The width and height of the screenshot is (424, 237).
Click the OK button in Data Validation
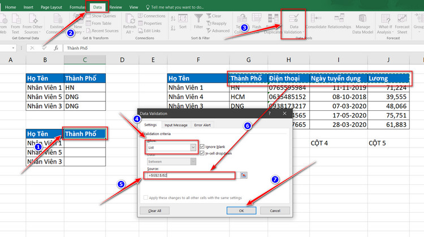click(241, 210)
